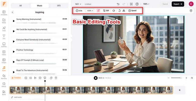
Task: Go back from the Inspiring category
Action: pyautogui.click(x=12, y=12)
